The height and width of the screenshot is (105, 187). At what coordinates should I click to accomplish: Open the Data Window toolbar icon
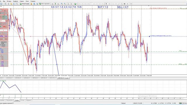pos(8,4)
